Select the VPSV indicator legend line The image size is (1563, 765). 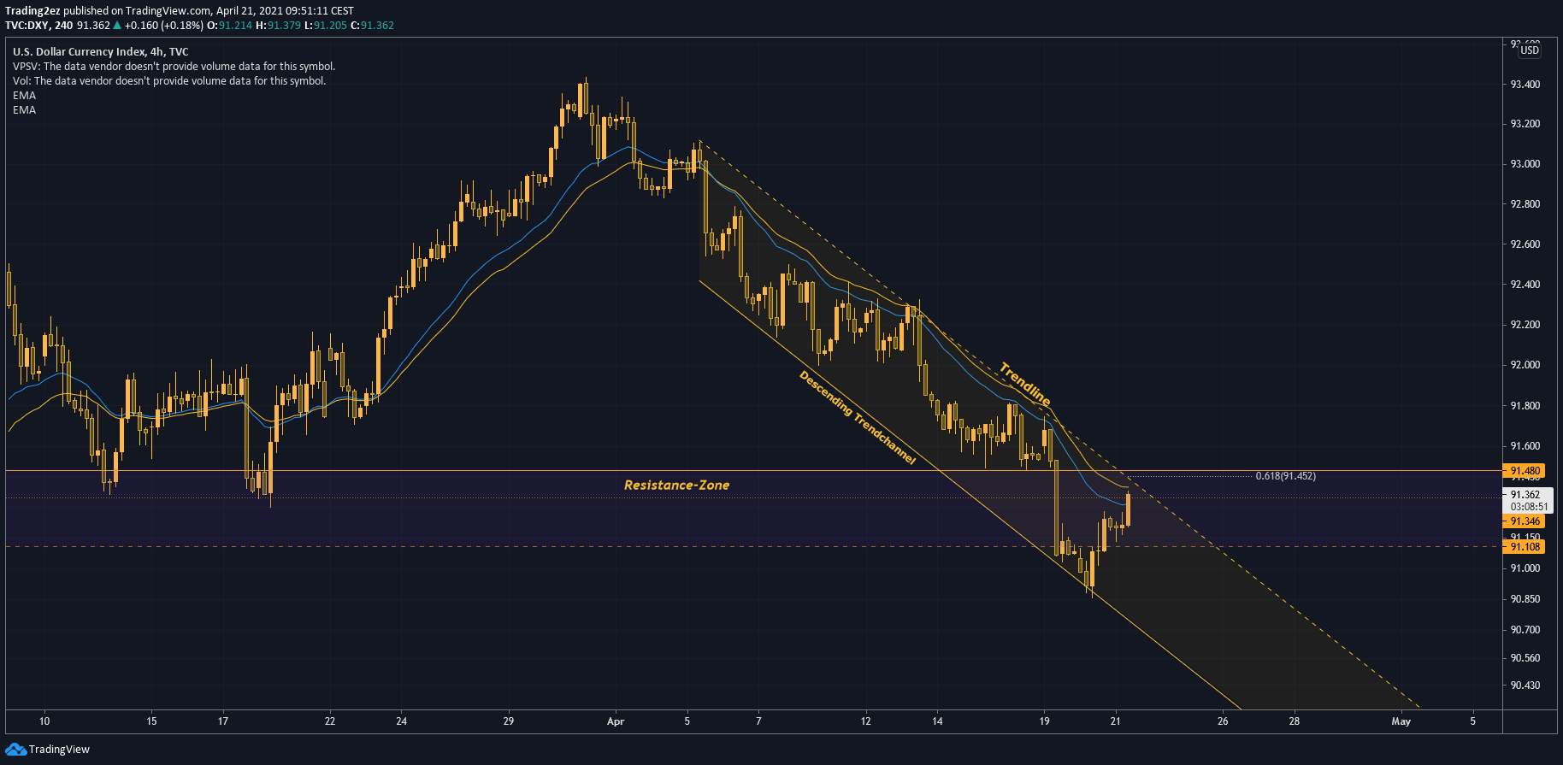pyautogui.click(x=174, y=67)
